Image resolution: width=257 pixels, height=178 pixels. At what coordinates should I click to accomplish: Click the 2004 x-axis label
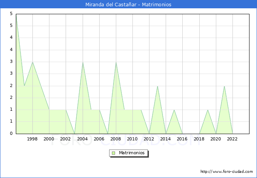[82, 139]
